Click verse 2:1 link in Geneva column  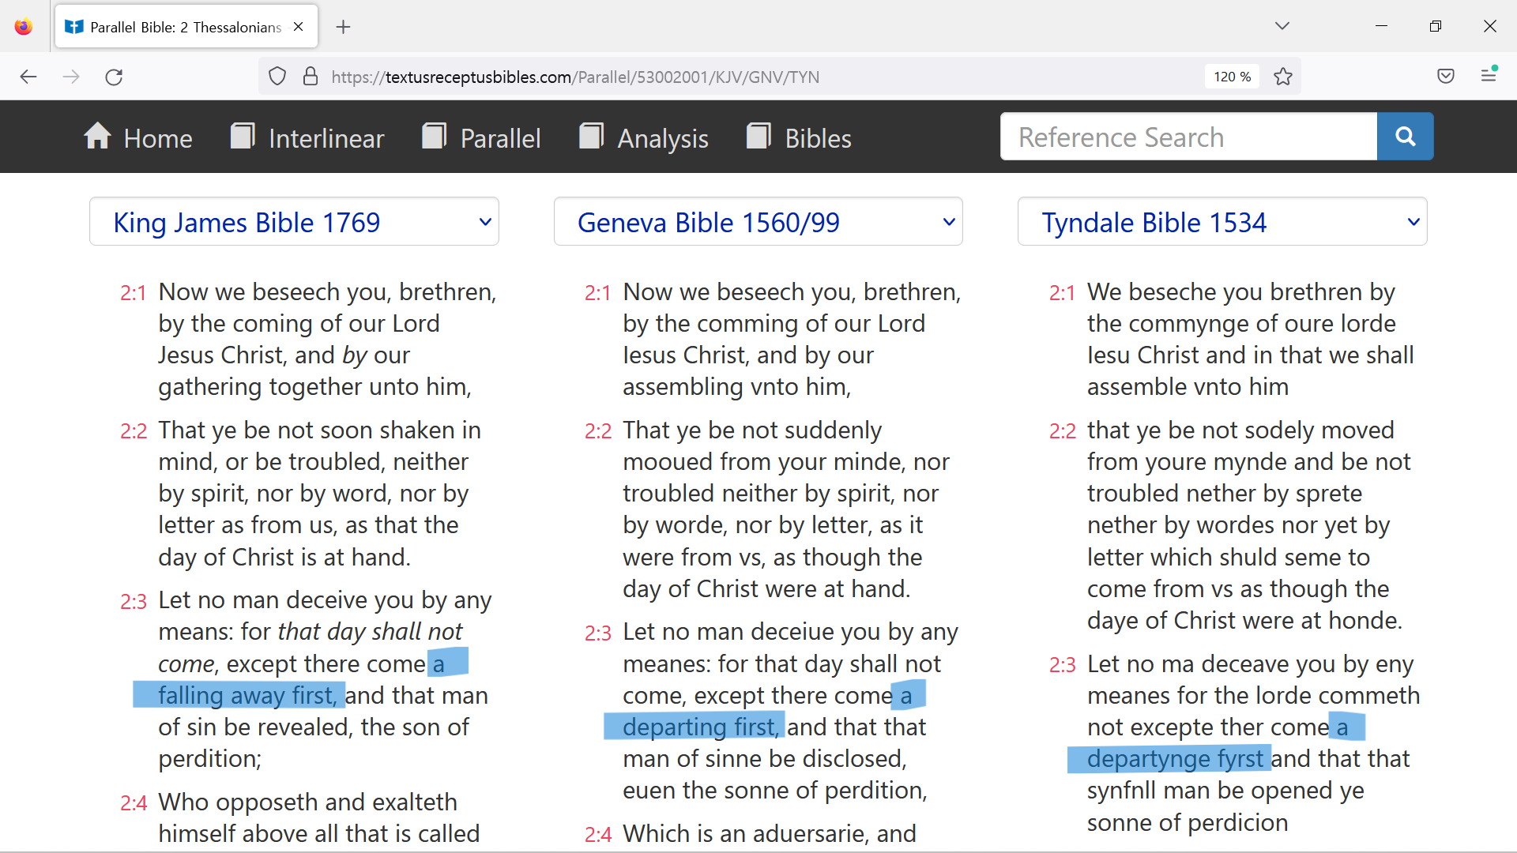(x=598, y=293)
